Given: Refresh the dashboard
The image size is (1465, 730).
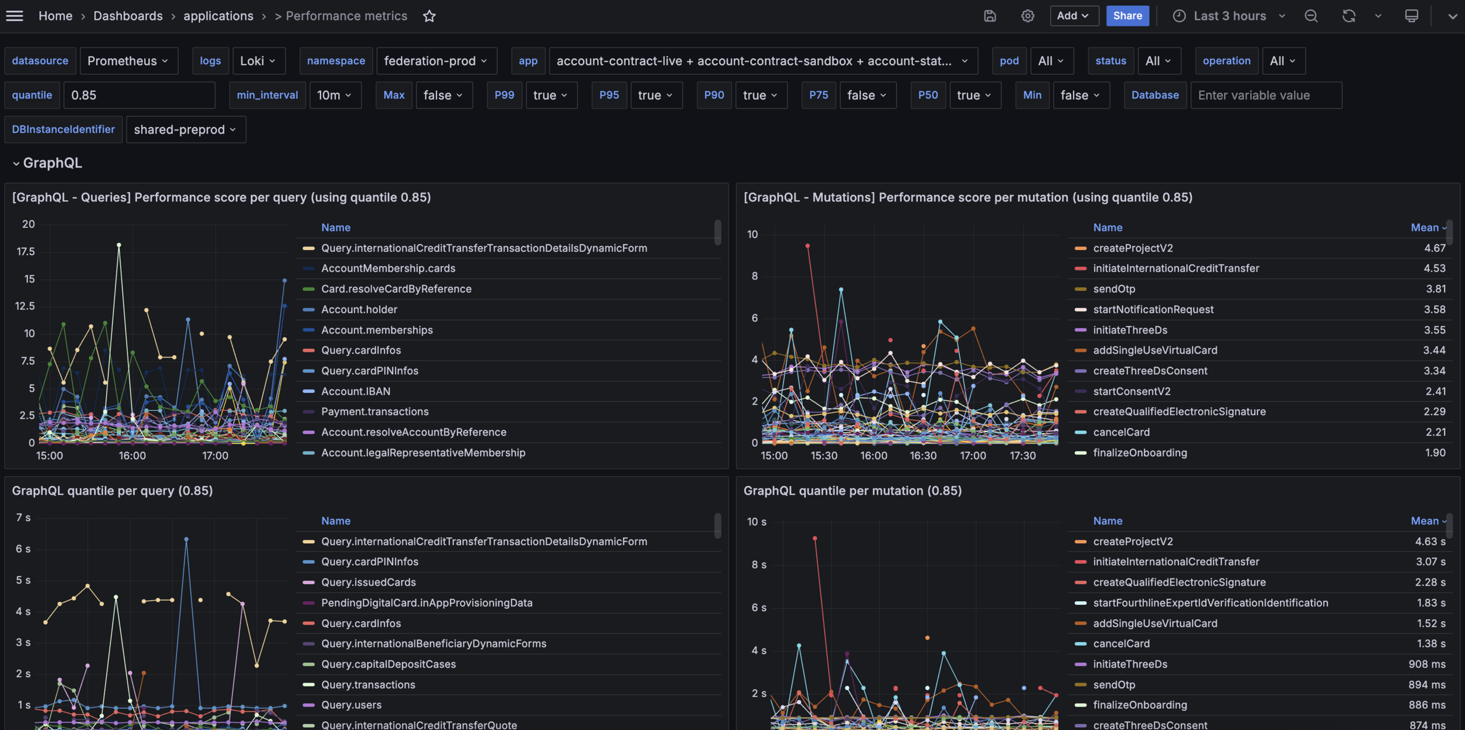Looking at the screenshot, I should point(1348,16).
